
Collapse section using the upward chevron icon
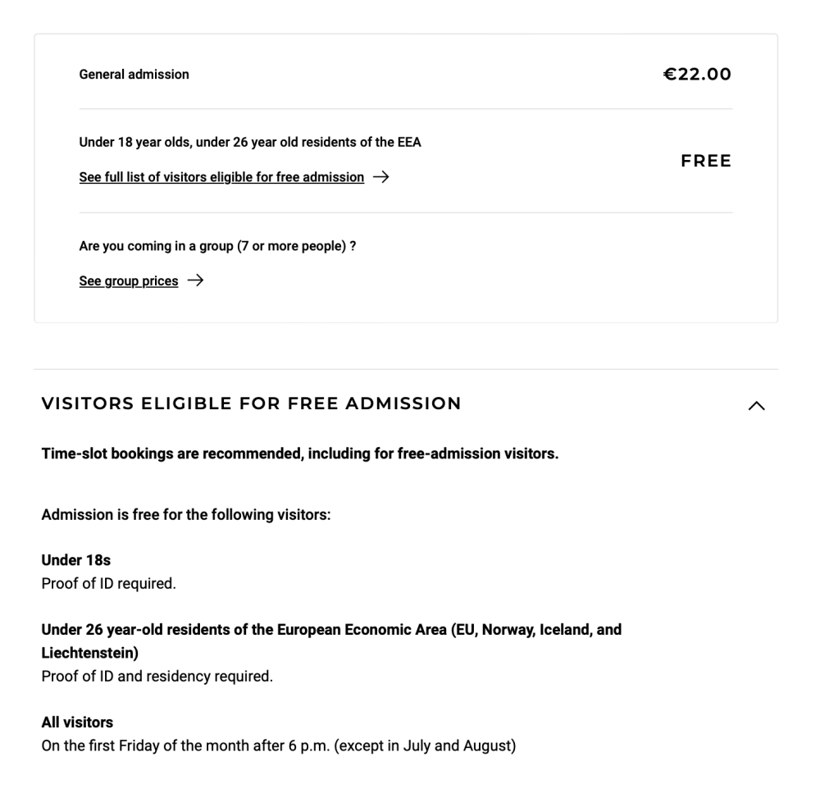757,405
